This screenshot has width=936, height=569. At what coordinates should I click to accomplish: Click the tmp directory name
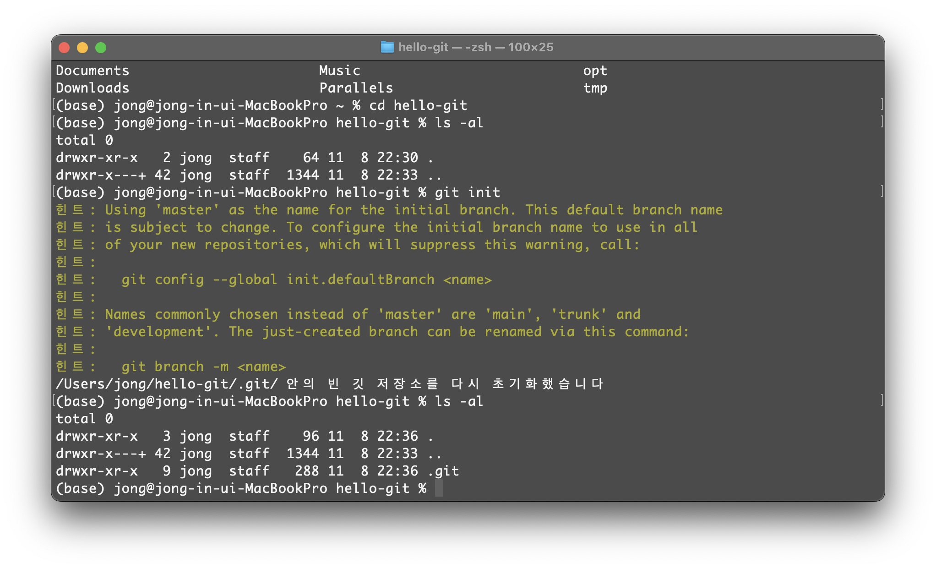[595, 88]
